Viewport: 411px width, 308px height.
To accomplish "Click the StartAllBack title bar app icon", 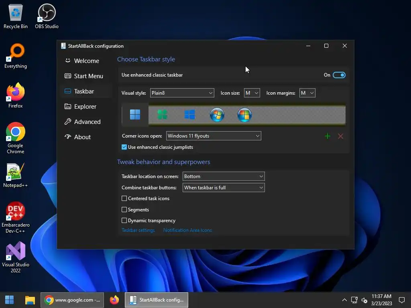I will click(63, 46).
